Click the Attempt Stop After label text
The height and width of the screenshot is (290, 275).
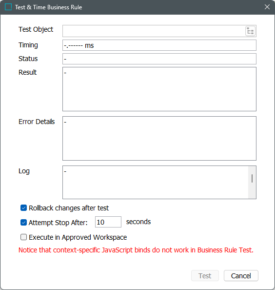click(58, 223)
